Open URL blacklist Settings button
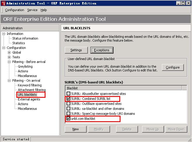192x142 pixels. [76, 50]
